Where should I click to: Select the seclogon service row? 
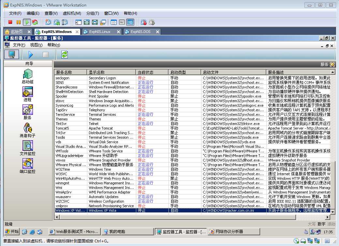click(192, 78)
